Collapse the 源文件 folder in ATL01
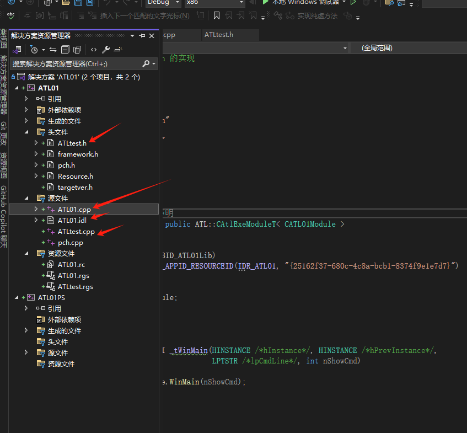 click(26, 198)
